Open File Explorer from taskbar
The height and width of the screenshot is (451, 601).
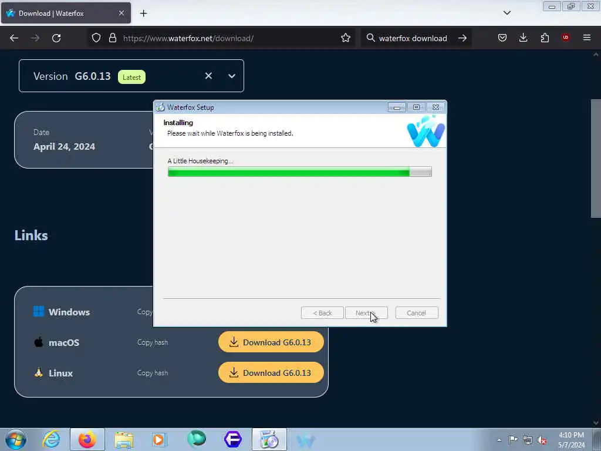[x=124, y=439]
